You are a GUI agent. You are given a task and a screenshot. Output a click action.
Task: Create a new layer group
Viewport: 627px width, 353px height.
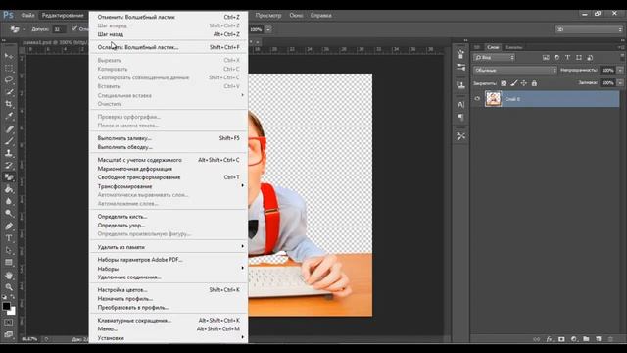click(x=586, y=339)
